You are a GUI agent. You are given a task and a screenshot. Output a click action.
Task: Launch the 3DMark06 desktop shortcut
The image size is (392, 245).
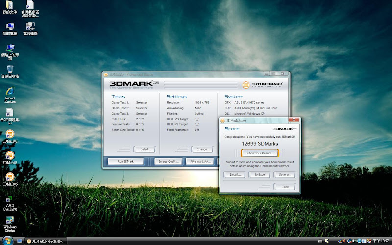[x=10, y=179]
